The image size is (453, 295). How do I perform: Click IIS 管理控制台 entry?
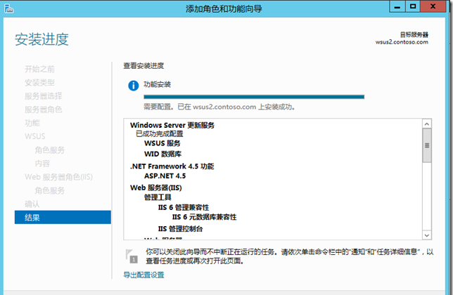point(180,229)
